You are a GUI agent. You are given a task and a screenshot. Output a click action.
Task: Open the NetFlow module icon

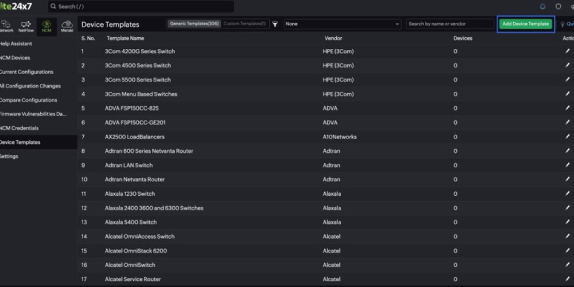tap(26, 26)
